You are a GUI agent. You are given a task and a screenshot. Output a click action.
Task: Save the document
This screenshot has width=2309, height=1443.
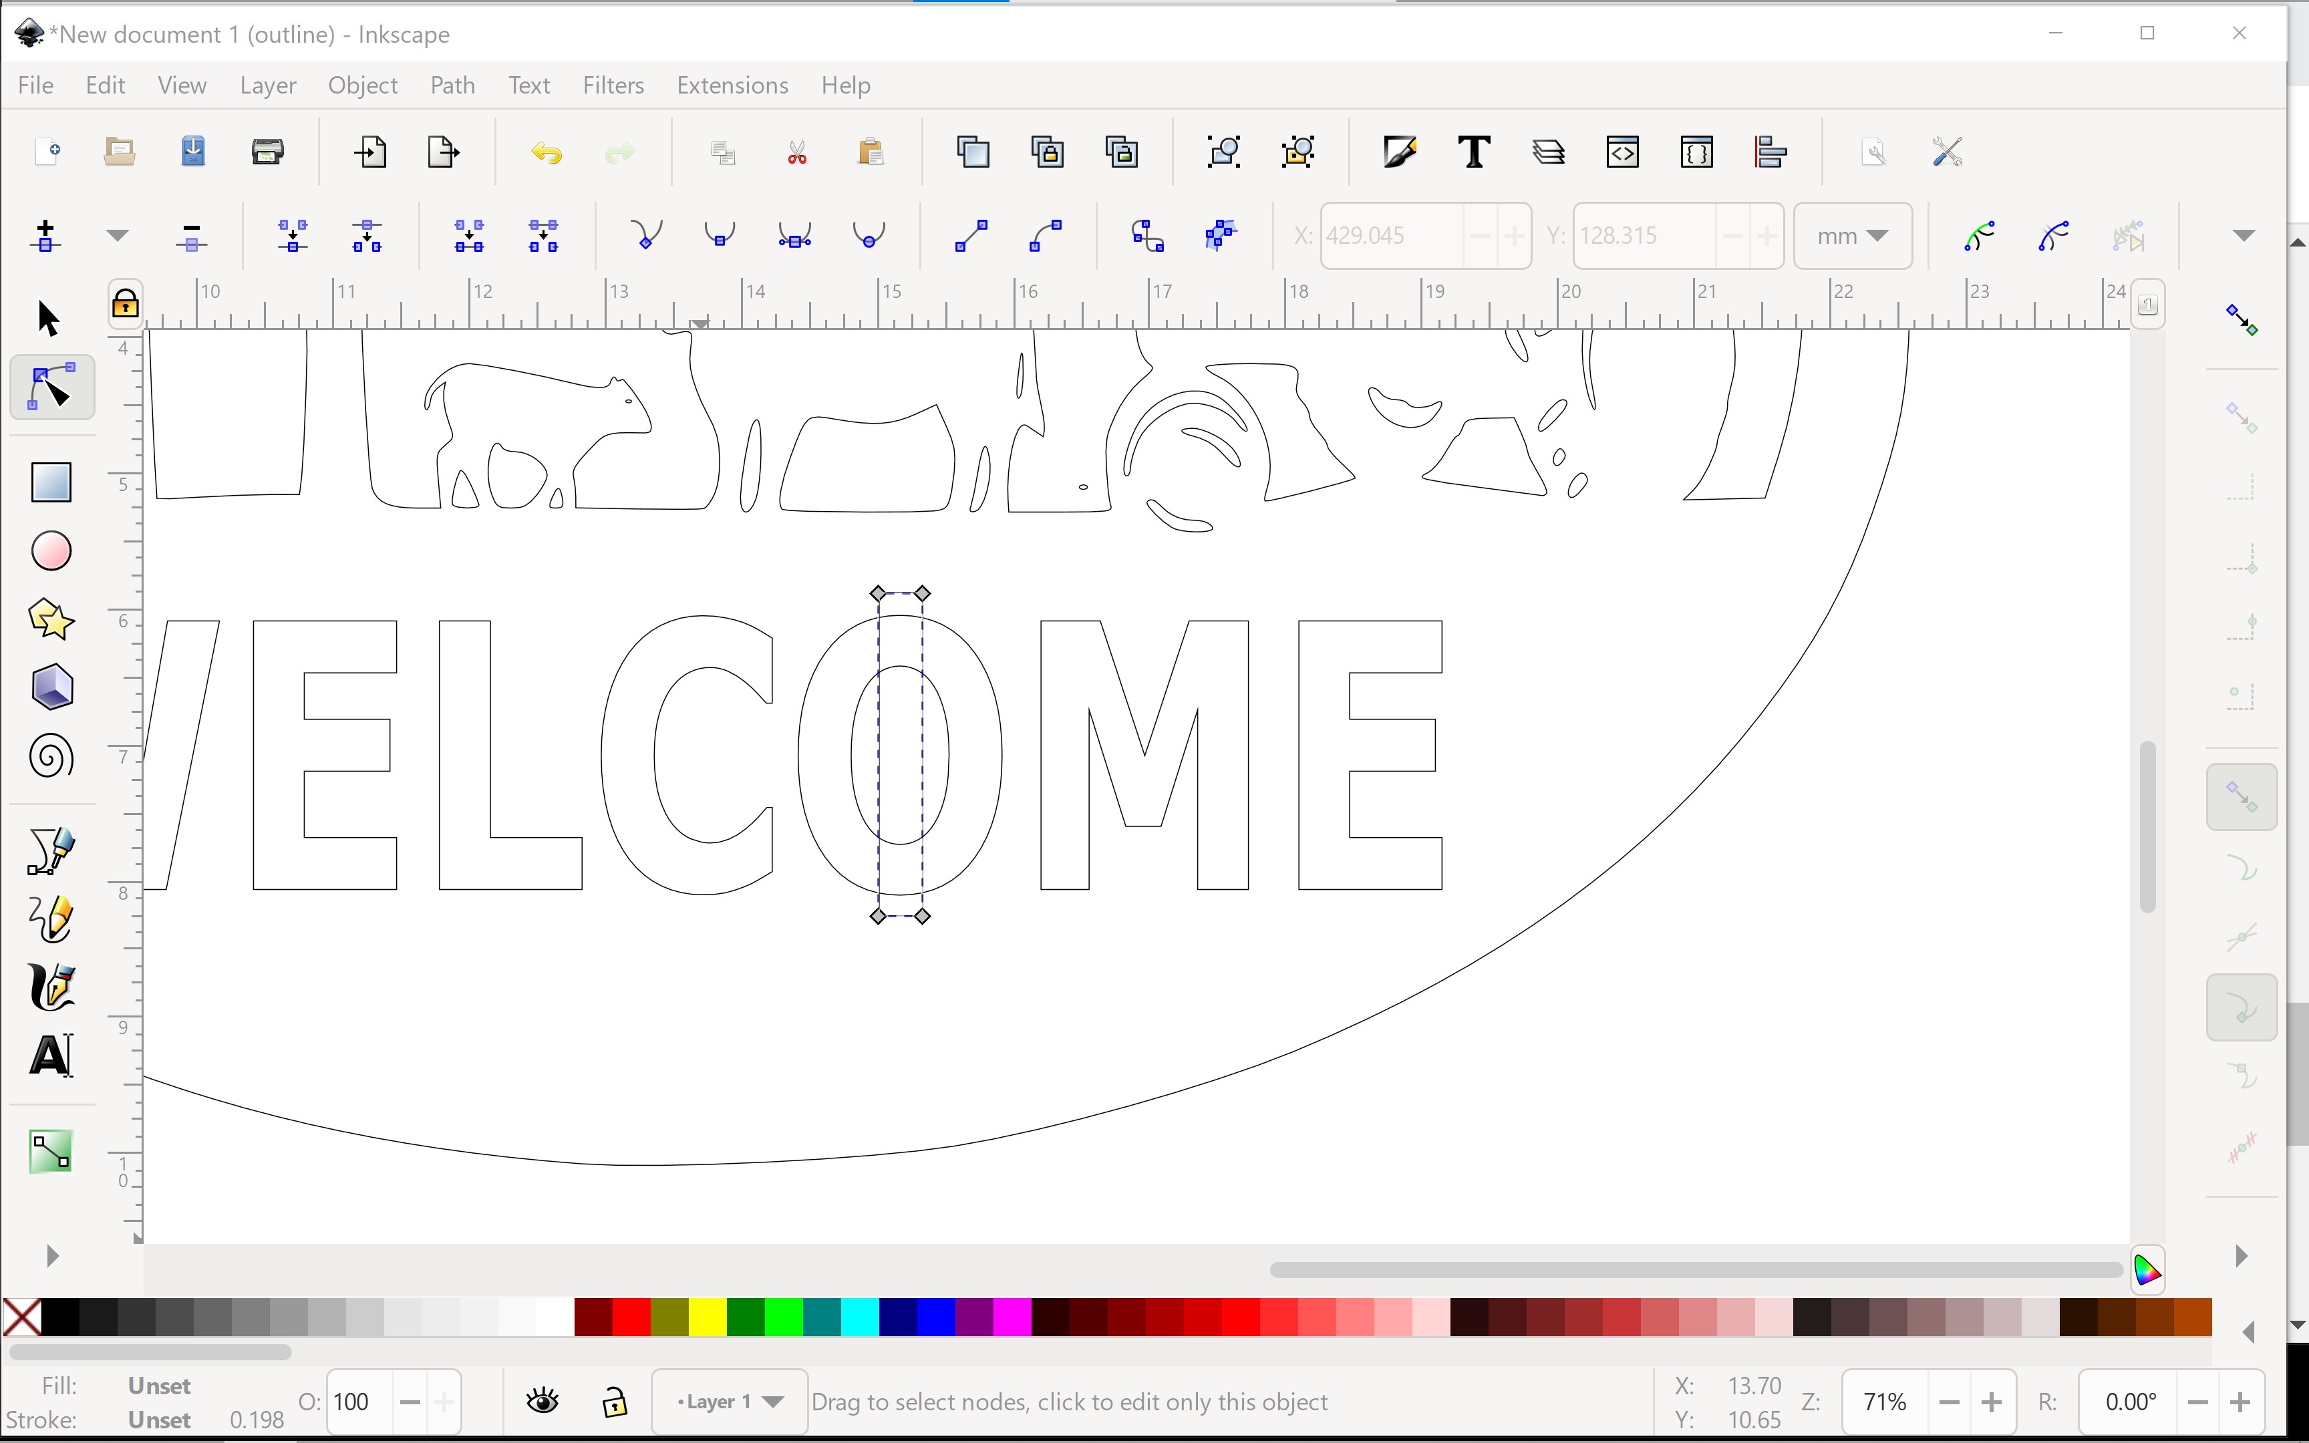point(194,152)
